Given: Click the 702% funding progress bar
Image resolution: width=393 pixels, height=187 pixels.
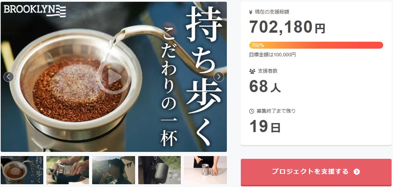Looking at the screenshot, I should [316, 45].
